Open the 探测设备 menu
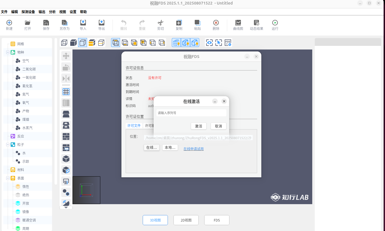 (28, 12)
